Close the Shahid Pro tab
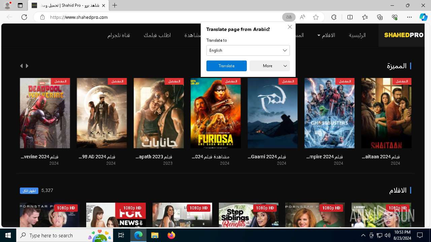The width and height of the screenshot is (431, 242). coord(104,6)
